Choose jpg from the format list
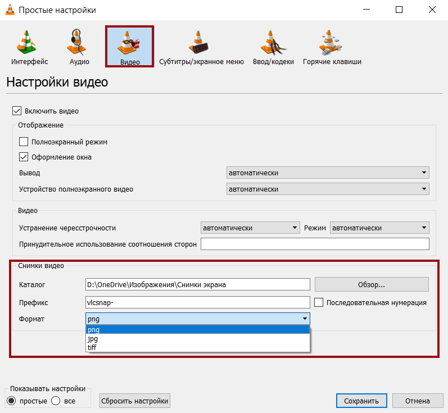 pos(198,339)
